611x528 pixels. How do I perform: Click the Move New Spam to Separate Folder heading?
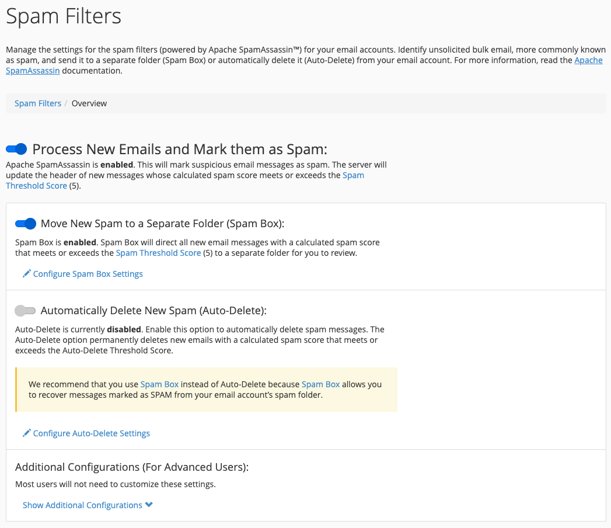pos(162,224)
